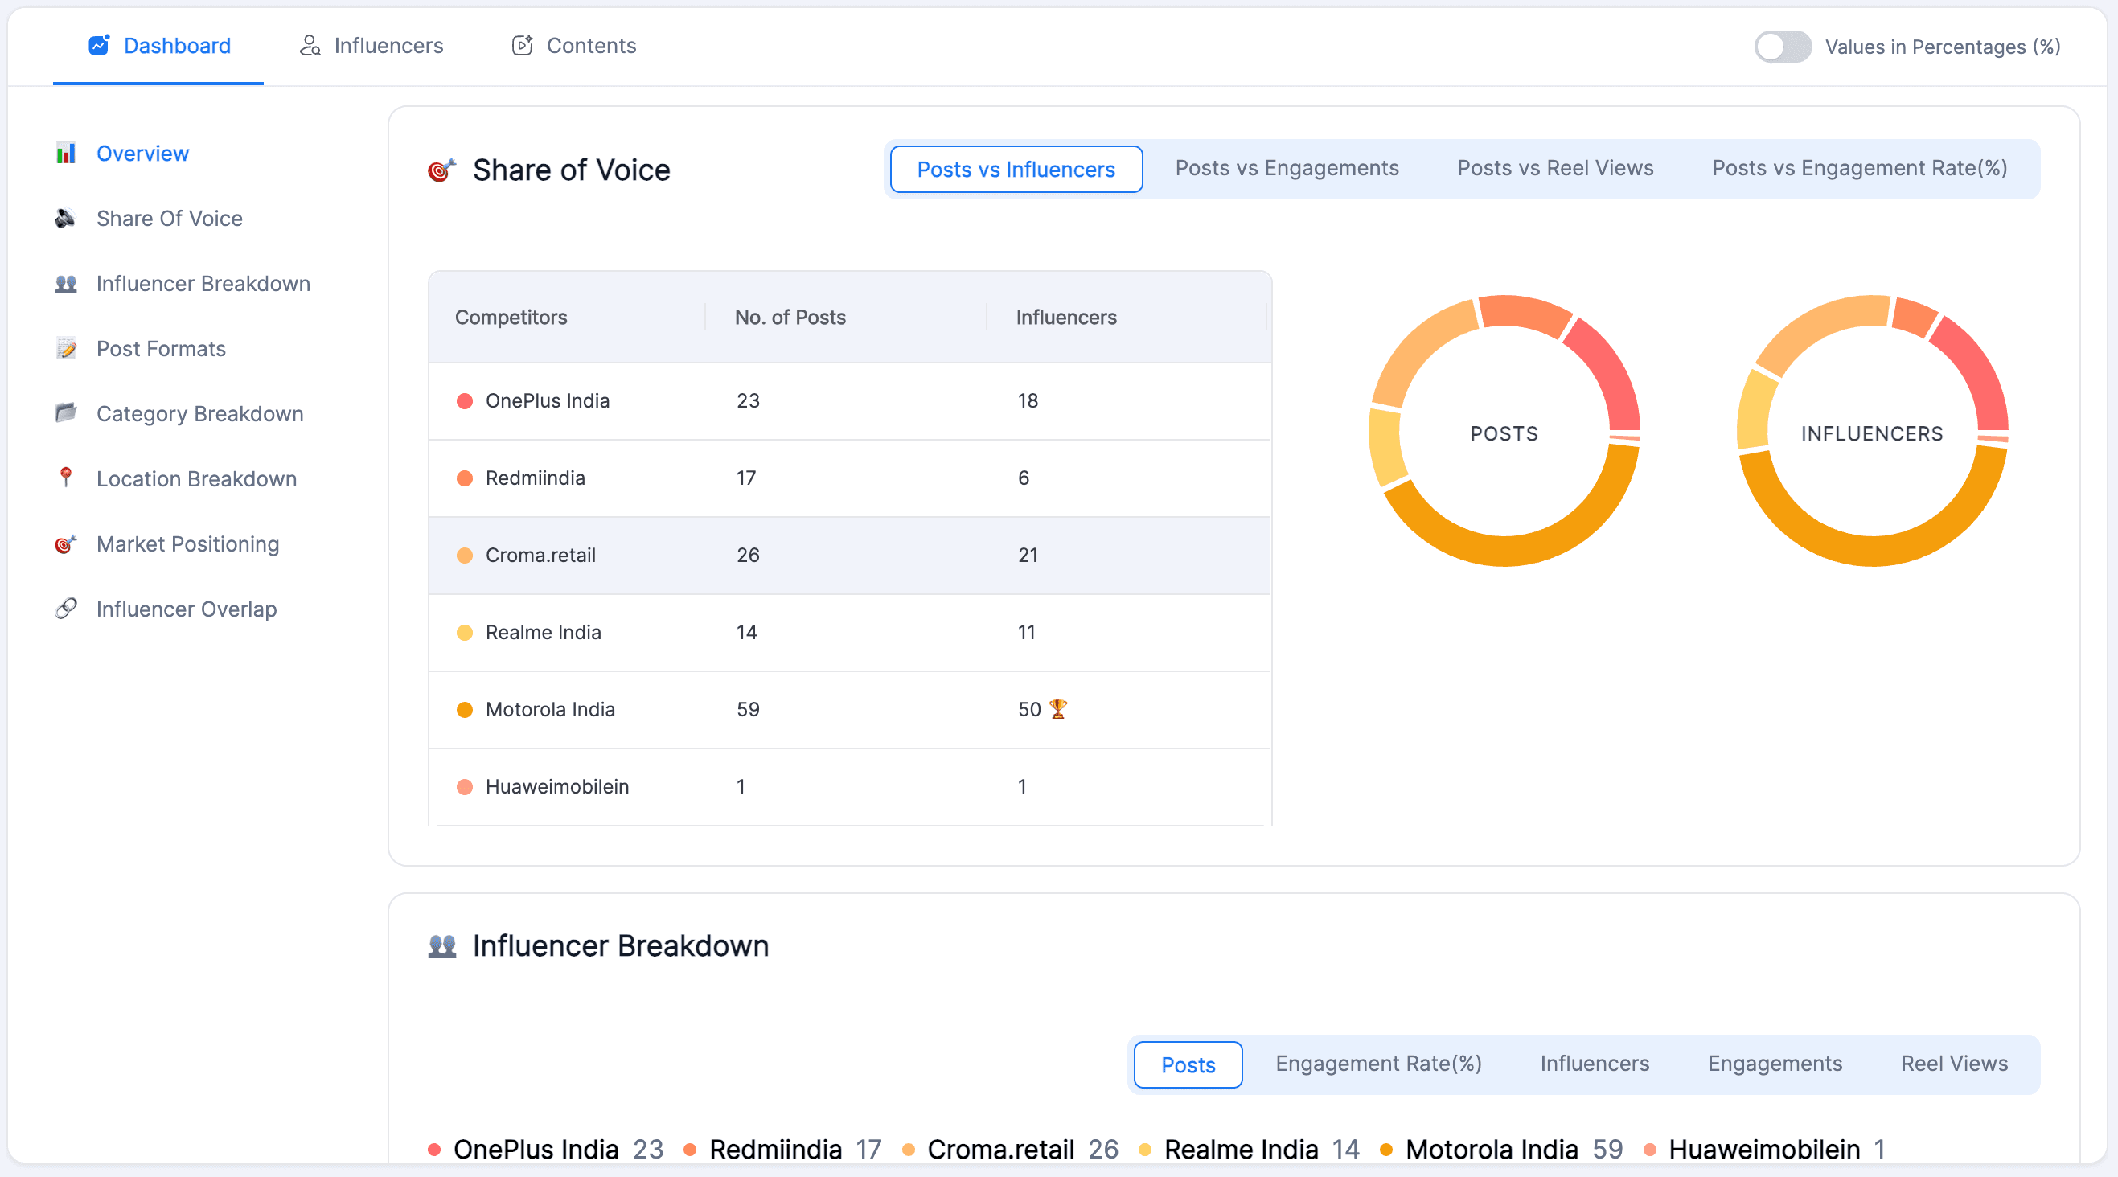This screenshot has width=2118, height=1177.
Task: Click the Influencers person-search icon
Action: coord(310,45)
